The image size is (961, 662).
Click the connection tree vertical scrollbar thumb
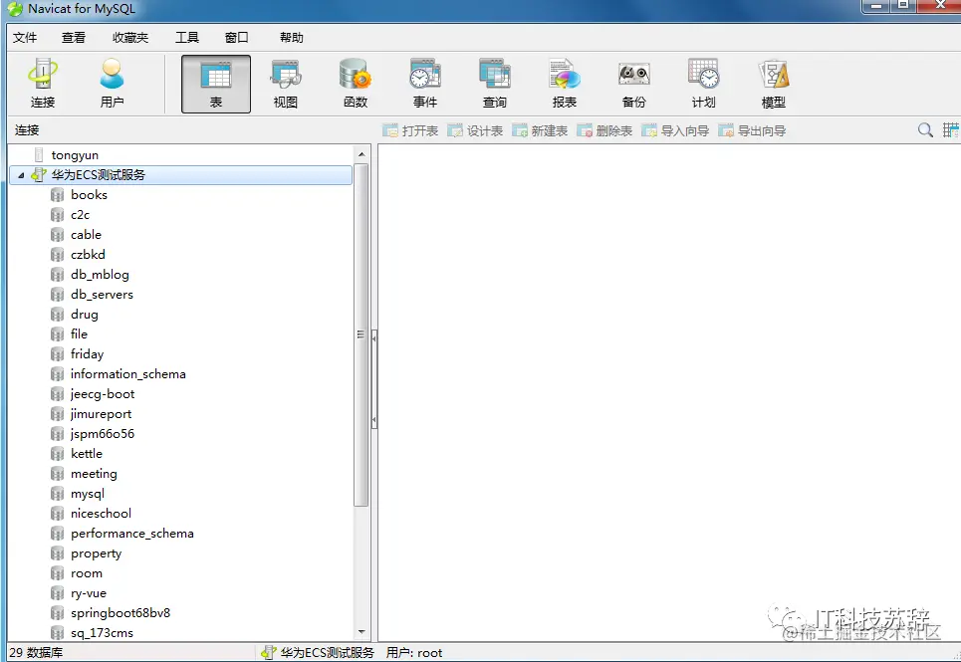click(x=360, y=334)
